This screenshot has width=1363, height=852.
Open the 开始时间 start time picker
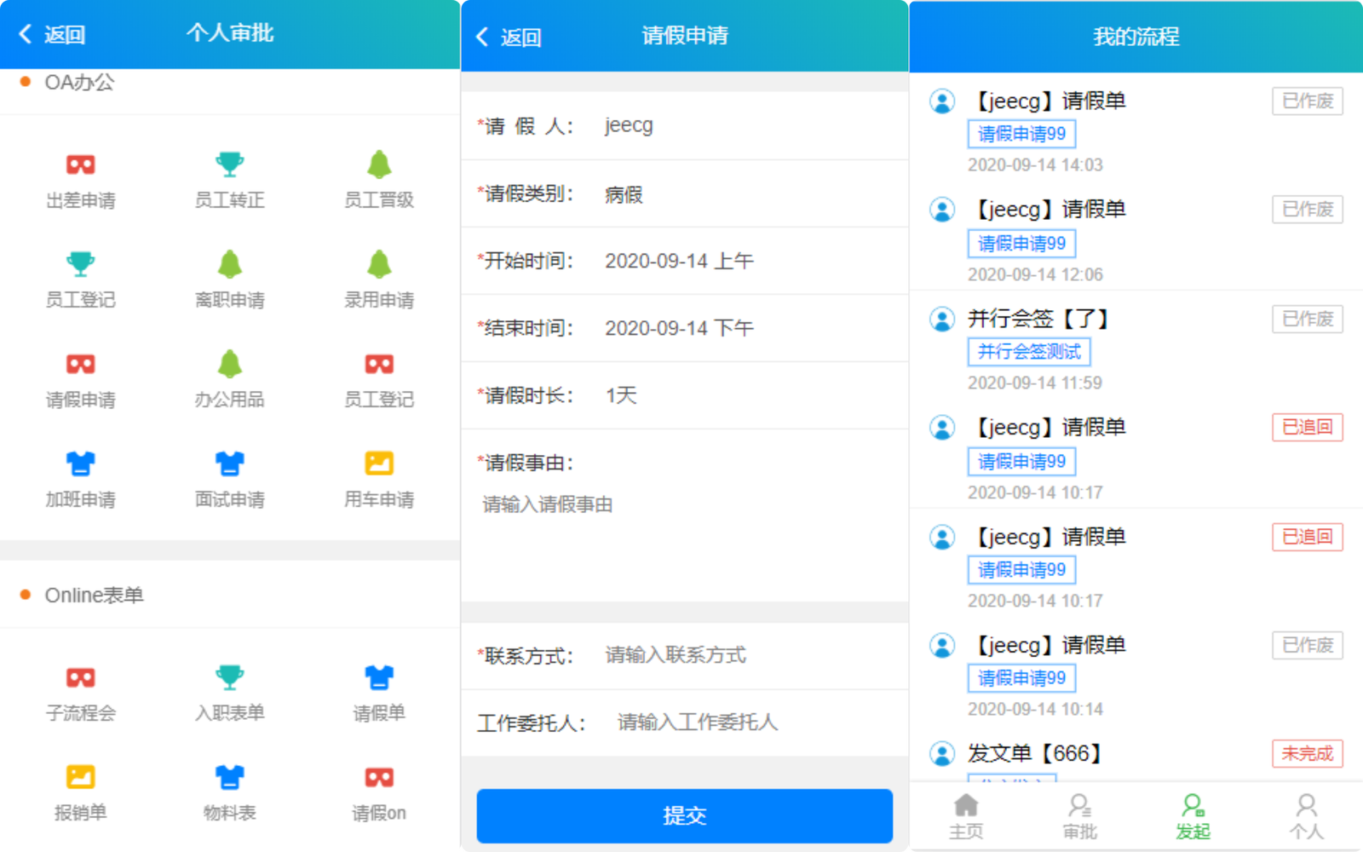click(x=684, y=261)
